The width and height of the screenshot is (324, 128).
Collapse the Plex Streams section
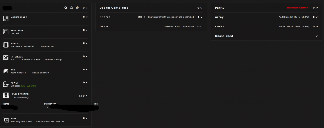[x=87, y=96]
